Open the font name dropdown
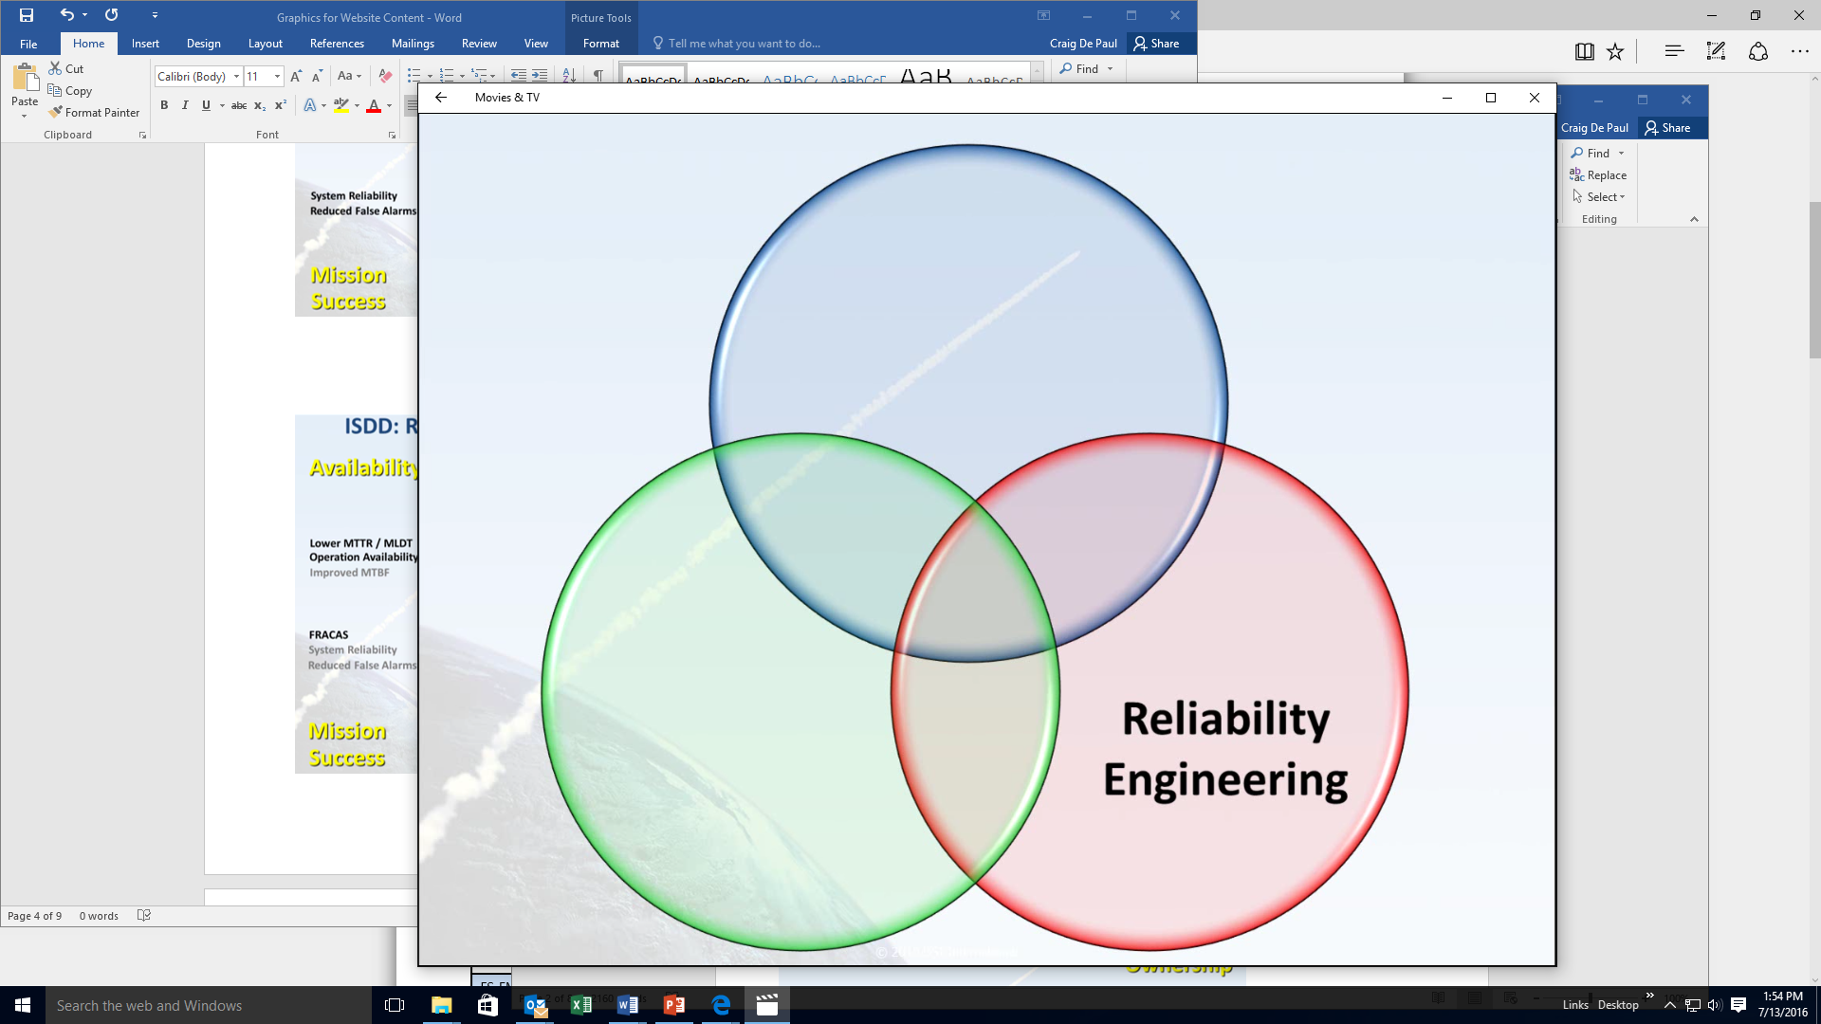Screen dimensions: 1821x1024 pyautogui.click(x=236, y=76)
